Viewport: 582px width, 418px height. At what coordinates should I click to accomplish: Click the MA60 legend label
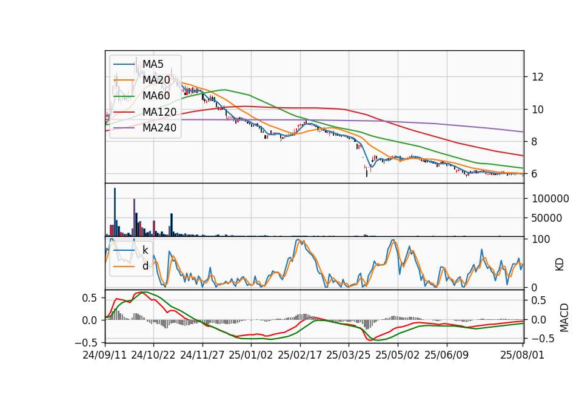point(156,96)
